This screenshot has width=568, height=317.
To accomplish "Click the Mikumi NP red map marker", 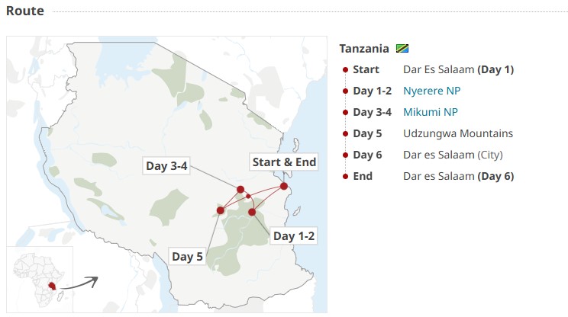I will pos(240,190).
